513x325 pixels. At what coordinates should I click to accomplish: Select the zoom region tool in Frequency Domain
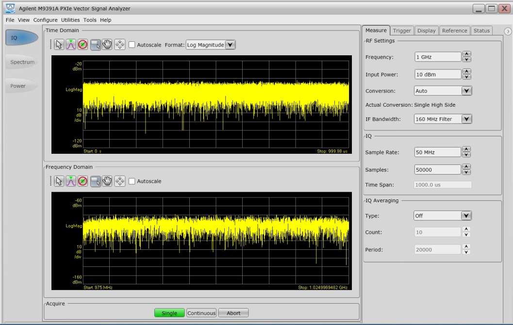[96, 181]
